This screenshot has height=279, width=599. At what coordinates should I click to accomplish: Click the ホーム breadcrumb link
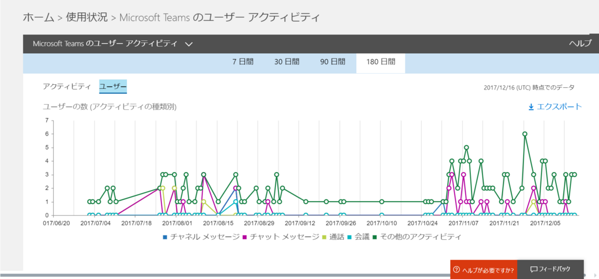(39, 18)
